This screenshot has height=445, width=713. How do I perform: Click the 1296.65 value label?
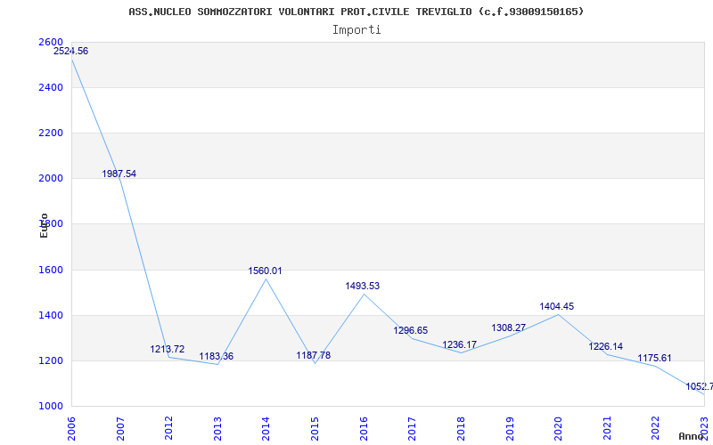pos(411,331)
